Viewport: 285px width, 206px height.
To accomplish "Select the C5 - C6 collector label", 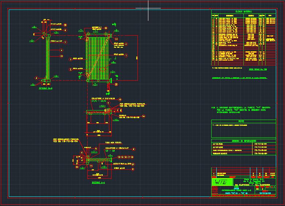I will click(x=110, y=150).
